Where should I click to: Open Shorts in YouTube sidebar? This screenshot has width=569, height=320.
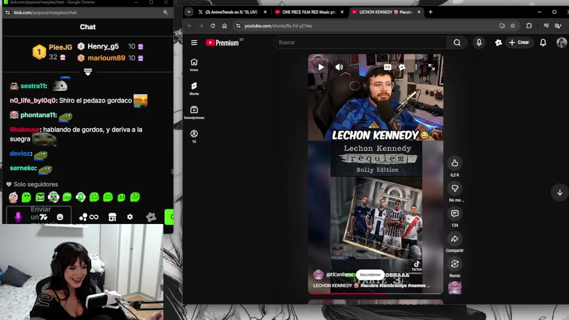point(194,88)
